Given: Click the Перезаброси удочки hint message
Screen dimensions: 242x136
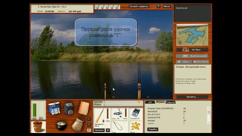Looking at the screenshot, I should click(106, 32).
